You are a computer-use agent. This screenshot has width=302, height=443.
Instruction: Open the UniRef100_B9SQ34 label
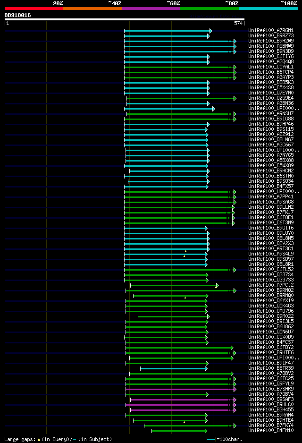coord(271,181)
